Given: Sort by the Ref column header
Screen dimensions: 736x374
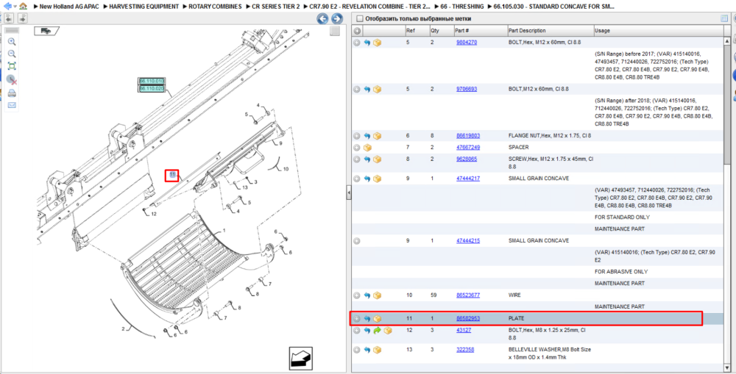Looking at the screenshot, I should pyautogui.click(x=417, y=31).
